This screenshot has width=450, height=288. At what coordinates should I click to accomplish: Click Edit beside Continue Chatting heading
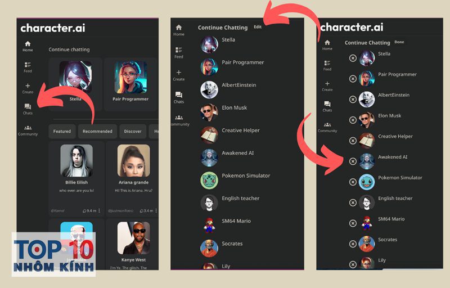258,27
